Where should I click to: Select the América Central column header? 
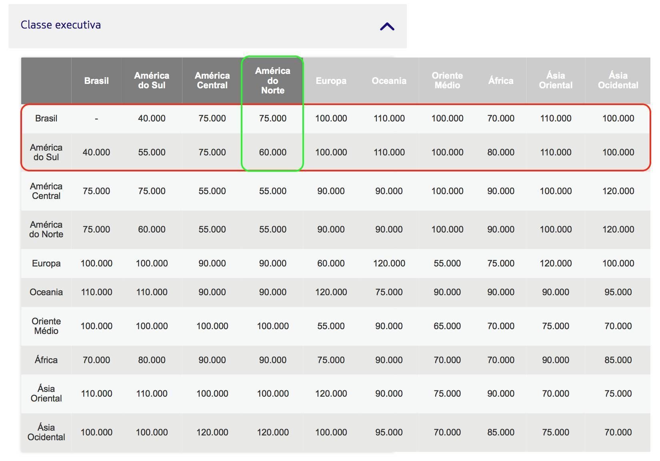(212, 80)
